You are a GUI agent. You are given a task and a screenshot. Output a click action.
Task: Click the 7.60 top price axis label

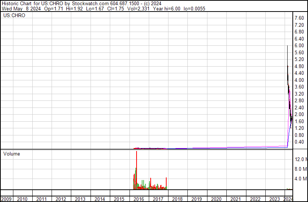(299, 18)
